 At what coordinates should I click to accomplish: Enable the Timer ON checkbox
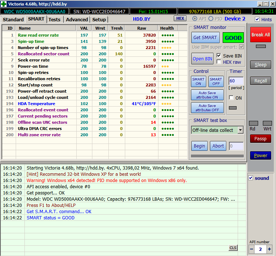pyautogui.click(x=231, y=98)
